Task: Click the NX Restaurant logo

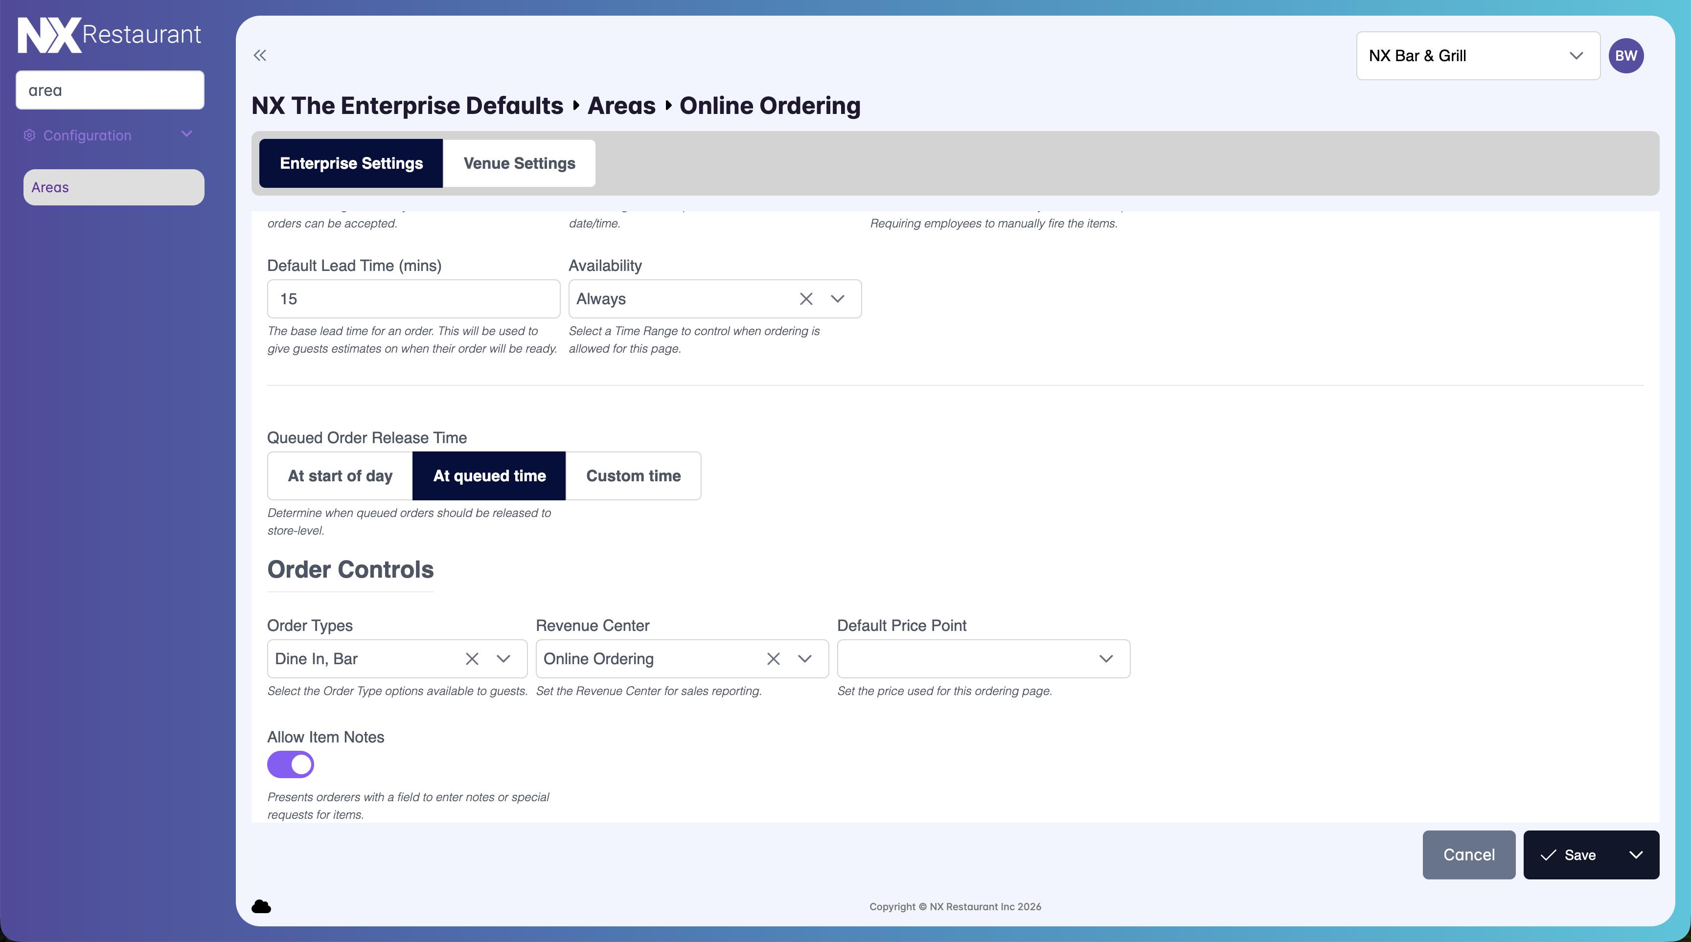Action: (x=109, y=35)
